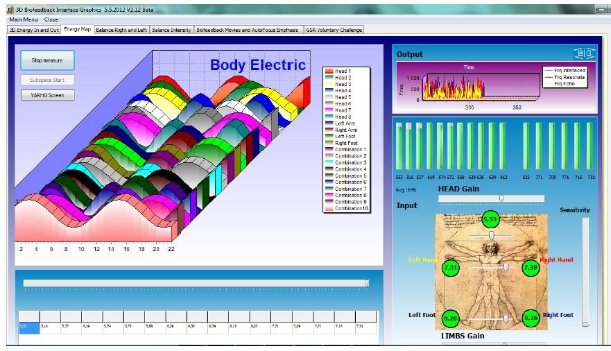Click the application icon in title bar
Screen dimensions: 611x351
[10, 9]
